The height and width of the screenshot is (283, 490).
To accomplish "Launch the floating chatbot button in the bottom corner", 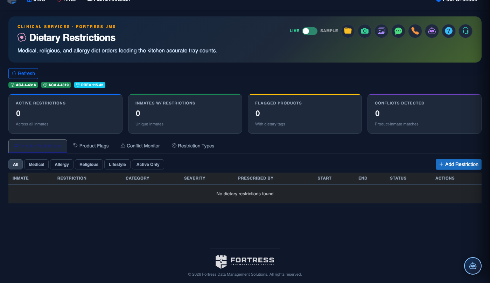I will pyautogui.click(x=473, y=266).
